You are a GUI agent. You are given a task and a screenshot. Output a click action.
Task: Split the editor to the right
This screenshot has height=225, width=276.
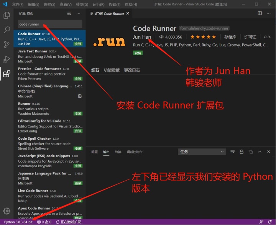coord(260,13)
